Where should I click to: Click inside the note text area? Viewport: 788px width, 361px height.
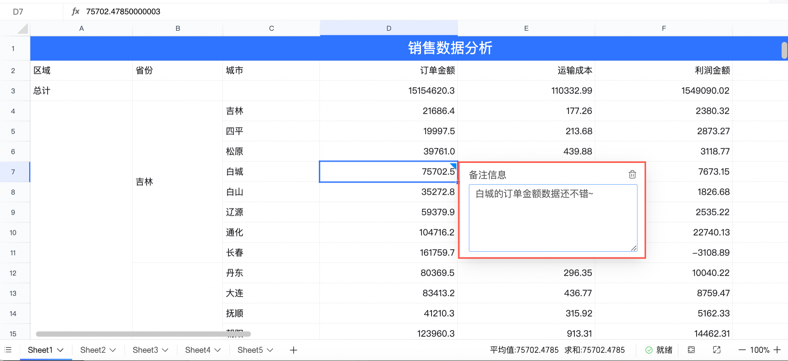(553, 218)
